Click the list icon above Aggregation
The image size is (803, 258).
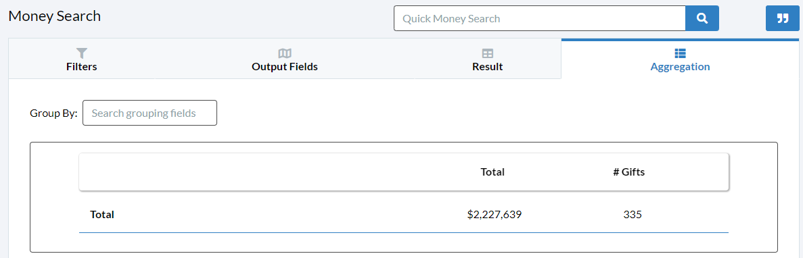tap(680, 53)
